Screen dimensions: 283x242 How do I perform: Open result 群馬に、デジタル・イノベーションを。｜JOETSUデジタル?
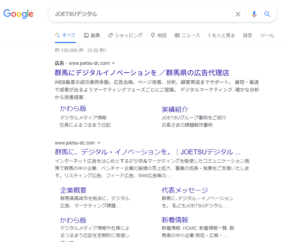click(147, 152)
